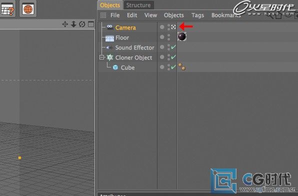This screenshot has width=298, height=196.
Task: Switch to the Objects tab
Action: pos(110,5)
